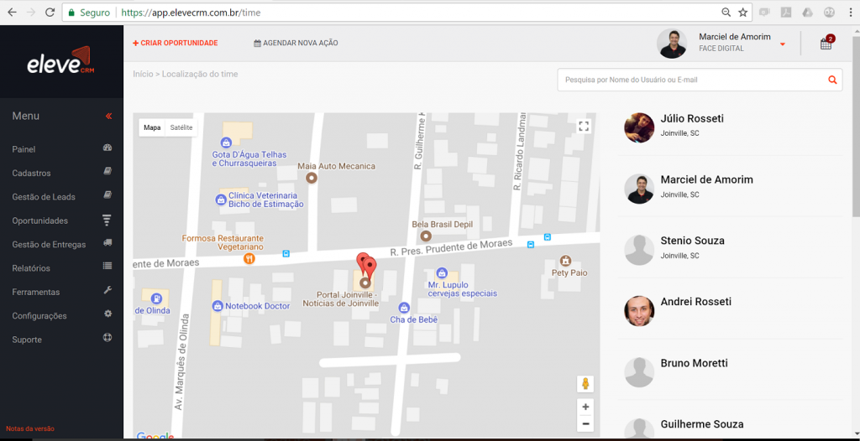Click Bela Brasil Depil map marker
The image size is (860, 441).
(426, 236)
